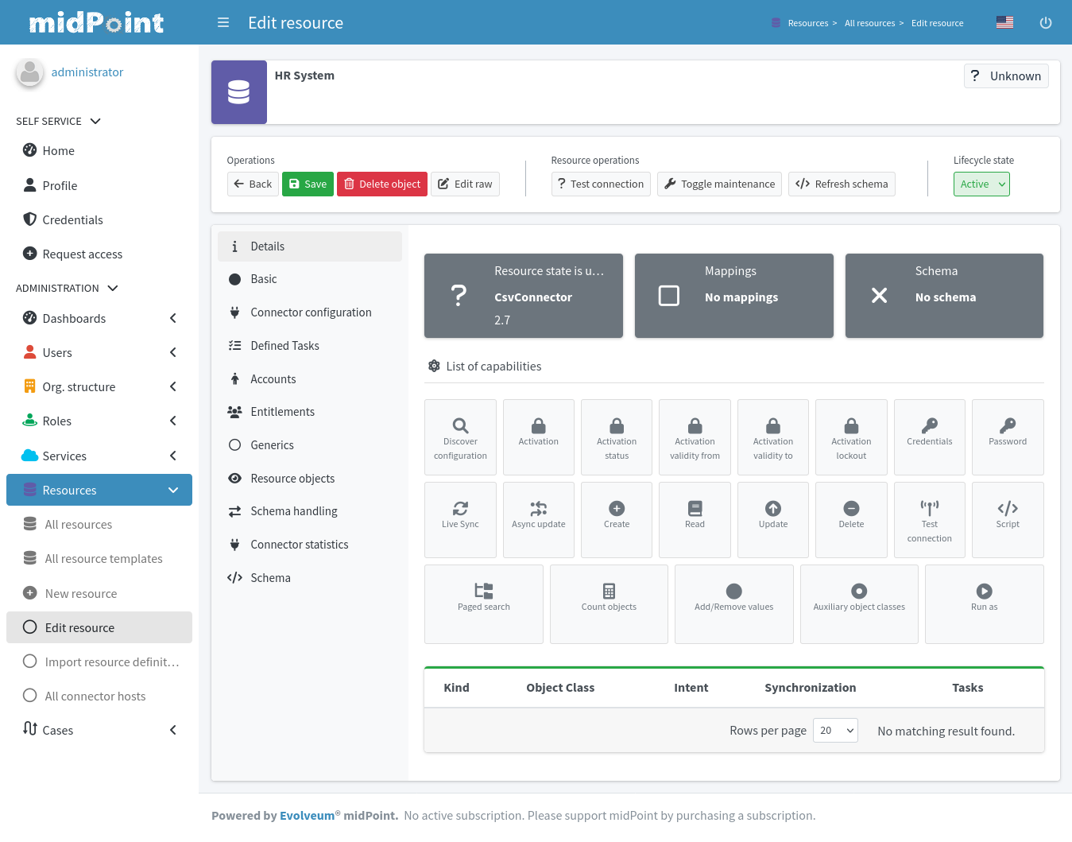
Task: Click the midPoint logo
Action: click(96, 22)
